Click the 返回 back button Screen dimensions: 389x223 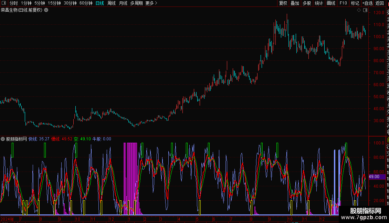click(x=380, y=3)
